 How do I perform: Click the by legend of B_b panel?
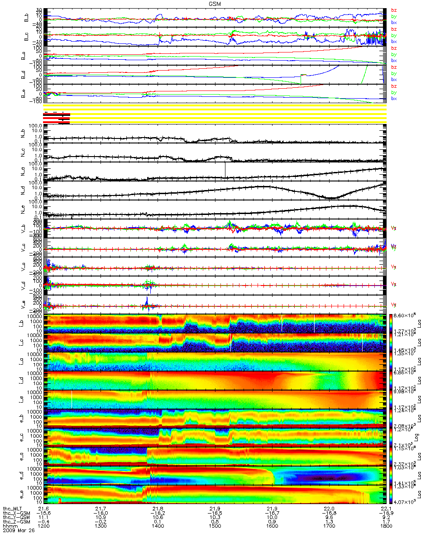(393, 16)
